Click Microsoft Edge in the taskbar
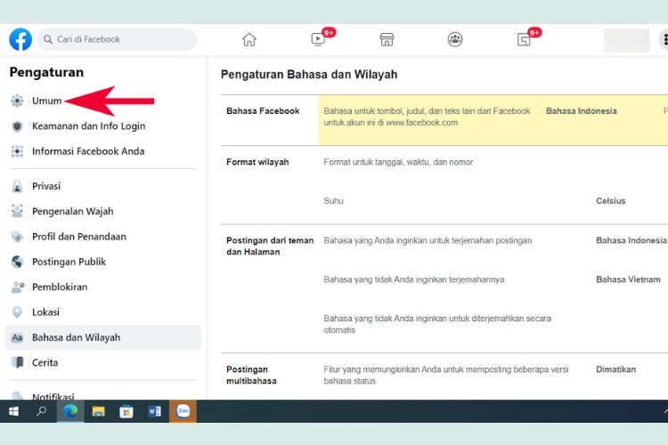 pyautogui.click(x=70, y=411)
